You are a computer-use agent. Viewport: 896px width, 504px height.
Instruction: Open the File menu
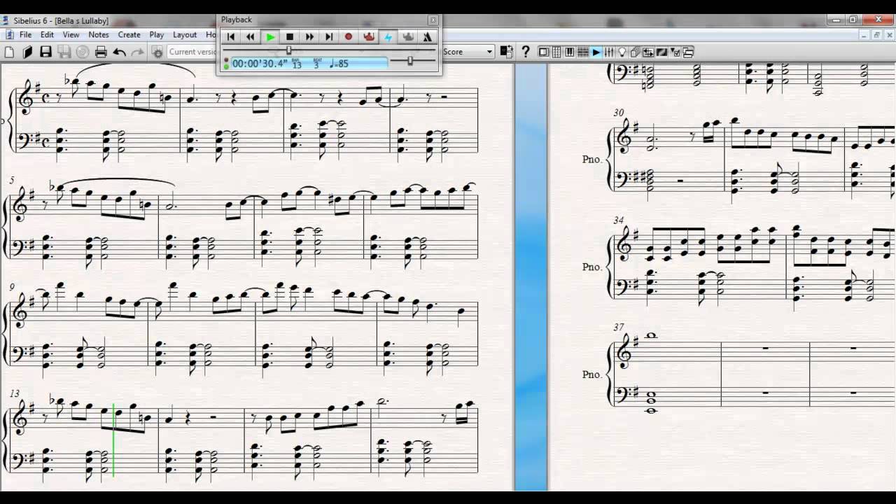point(25,34)
